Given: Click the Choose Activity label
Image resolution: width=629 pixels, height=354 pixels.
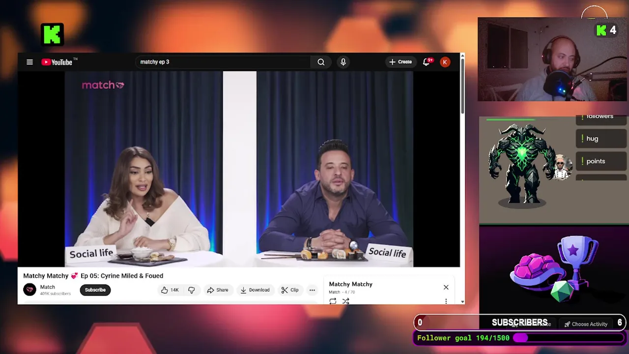Looking at the screenshot, I should coord(586,324).
